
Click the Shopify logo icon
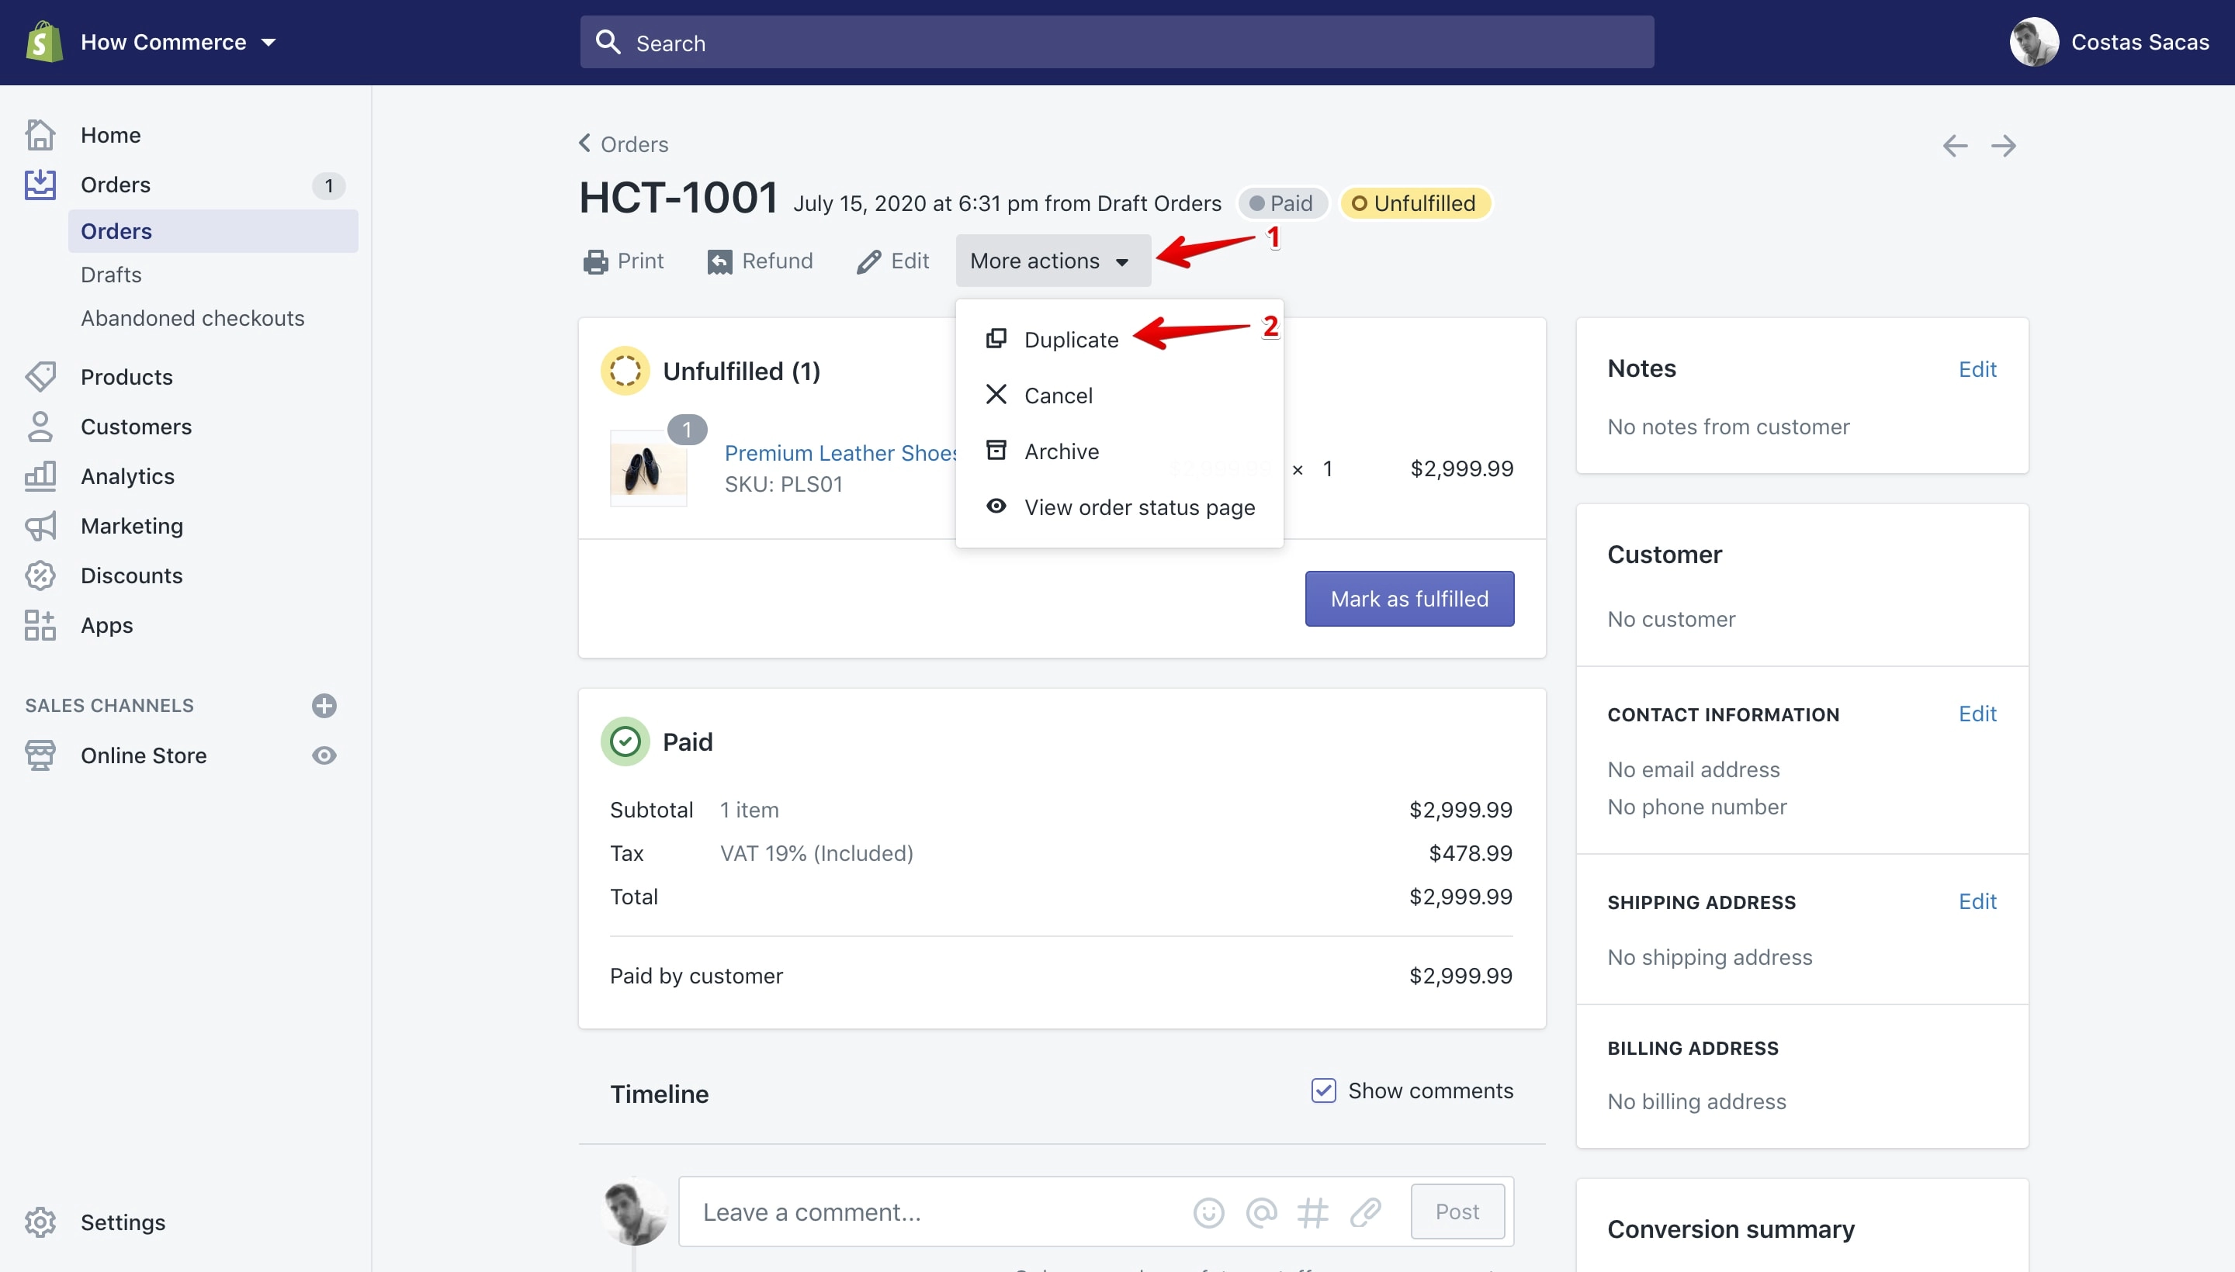[x=43, y=42]
